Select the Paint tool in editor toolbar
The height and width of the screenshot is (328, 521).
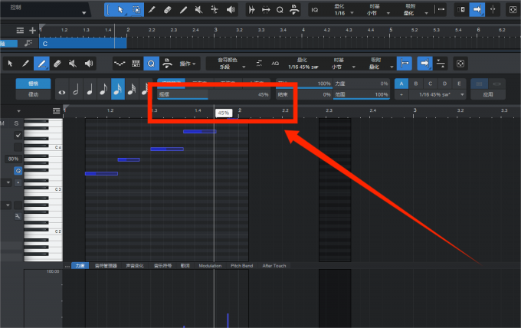(x=42, y=64)
